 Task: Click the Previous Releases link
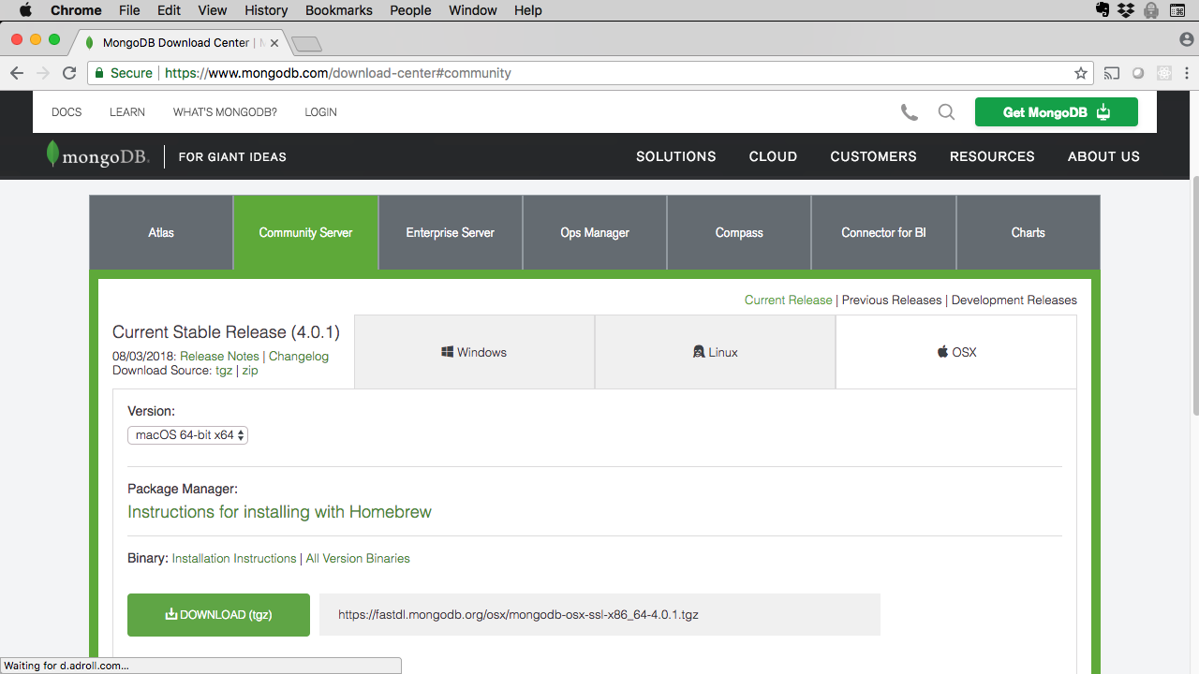tap(892, 300)
